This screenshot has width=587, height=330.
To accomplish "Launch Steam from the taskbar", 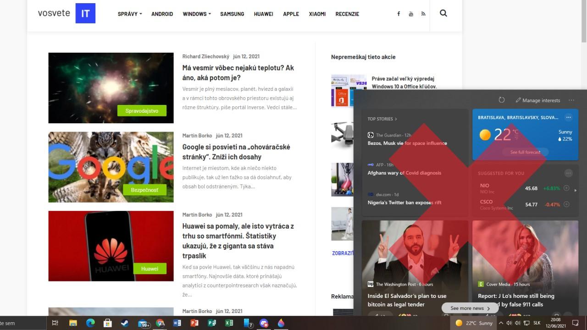I will coord(125,323).
